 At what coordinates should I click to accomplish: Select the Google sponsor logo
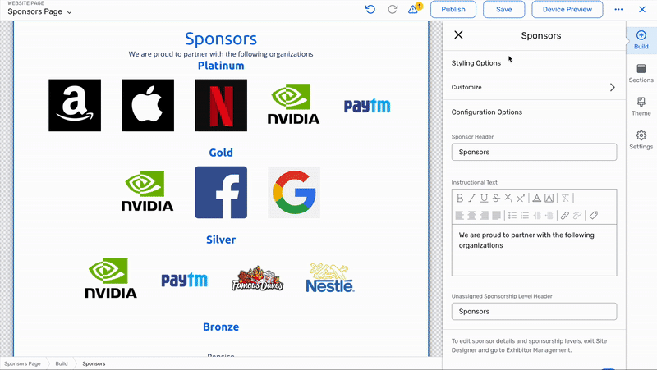pyautogui.click(x=294, y=192)
